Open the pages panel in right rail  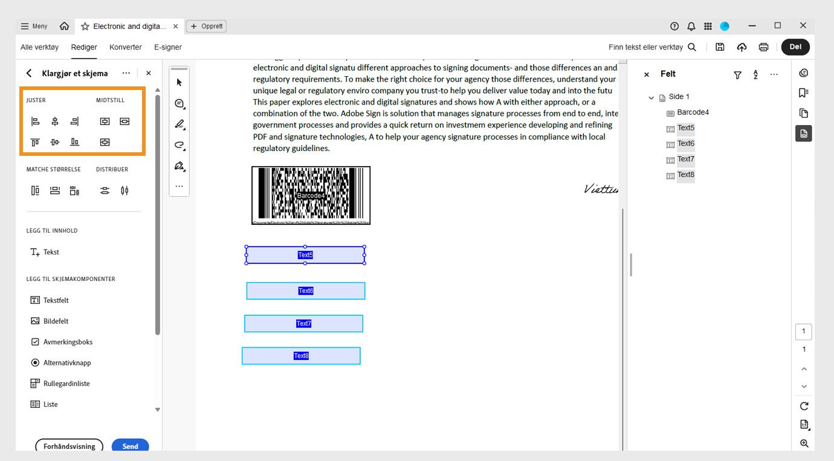click(803, 113)
